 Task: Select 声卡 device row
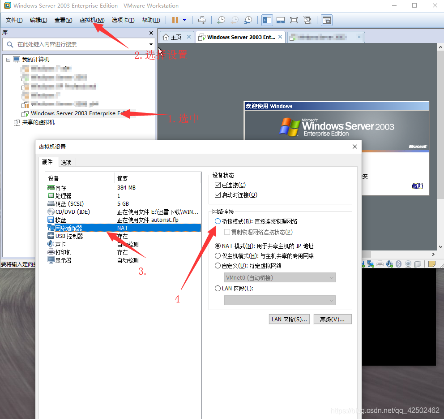coord(124,244)
